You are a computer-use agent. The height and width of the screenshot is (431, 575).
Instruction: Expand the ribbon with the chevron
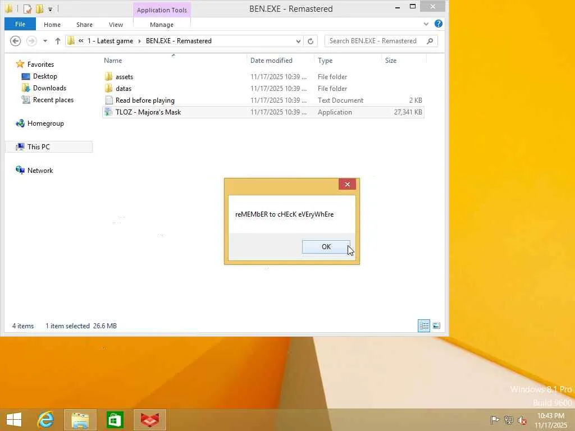click(x=426, y=24)
